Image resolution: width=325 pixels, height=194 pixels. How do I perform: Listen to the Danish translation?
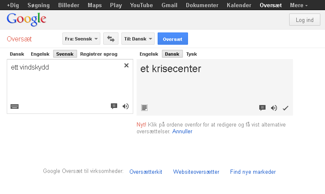click(x=274, y=108)
